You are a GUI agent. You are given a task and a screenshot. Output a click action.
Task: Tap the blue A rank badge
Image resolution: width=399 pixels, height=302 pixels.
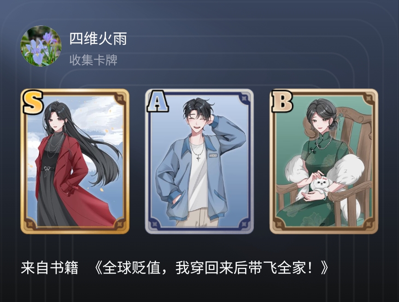click(158, 101)
